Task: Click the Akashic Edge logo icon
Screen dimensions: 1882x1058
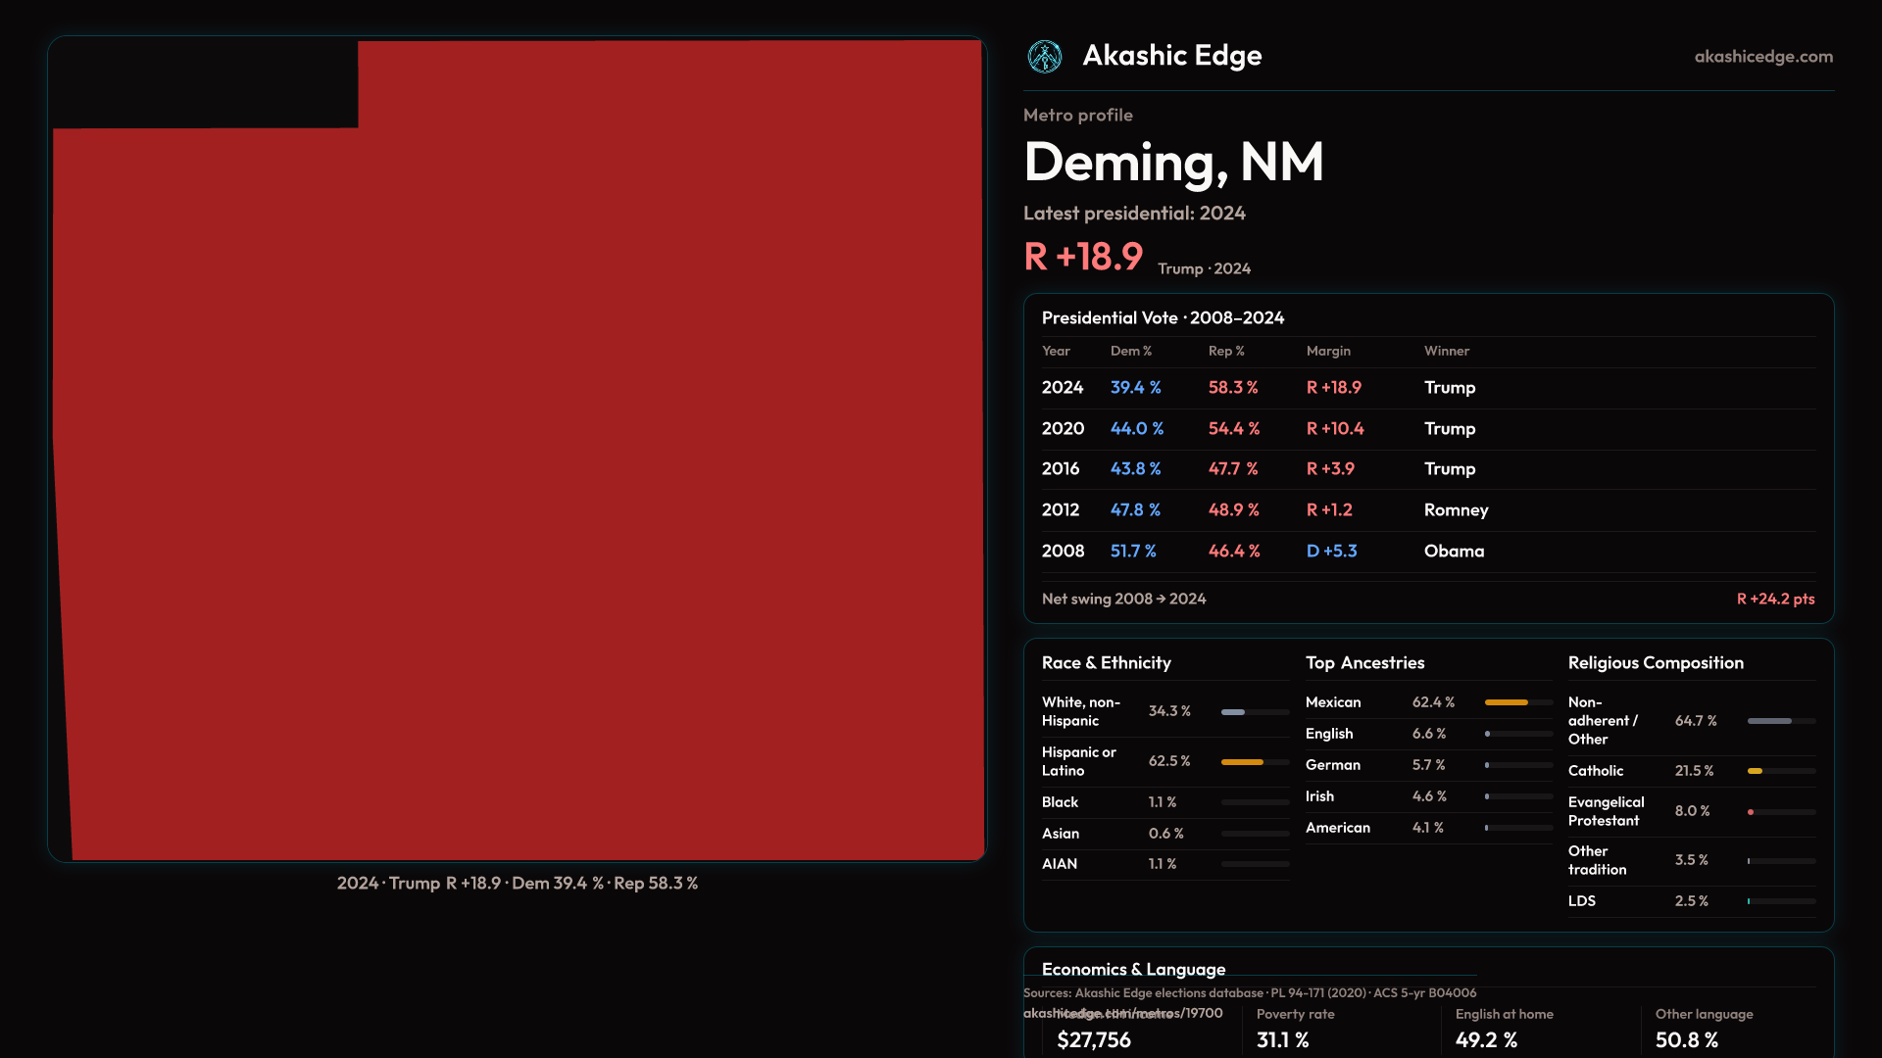Action: tap(1044, 57)
